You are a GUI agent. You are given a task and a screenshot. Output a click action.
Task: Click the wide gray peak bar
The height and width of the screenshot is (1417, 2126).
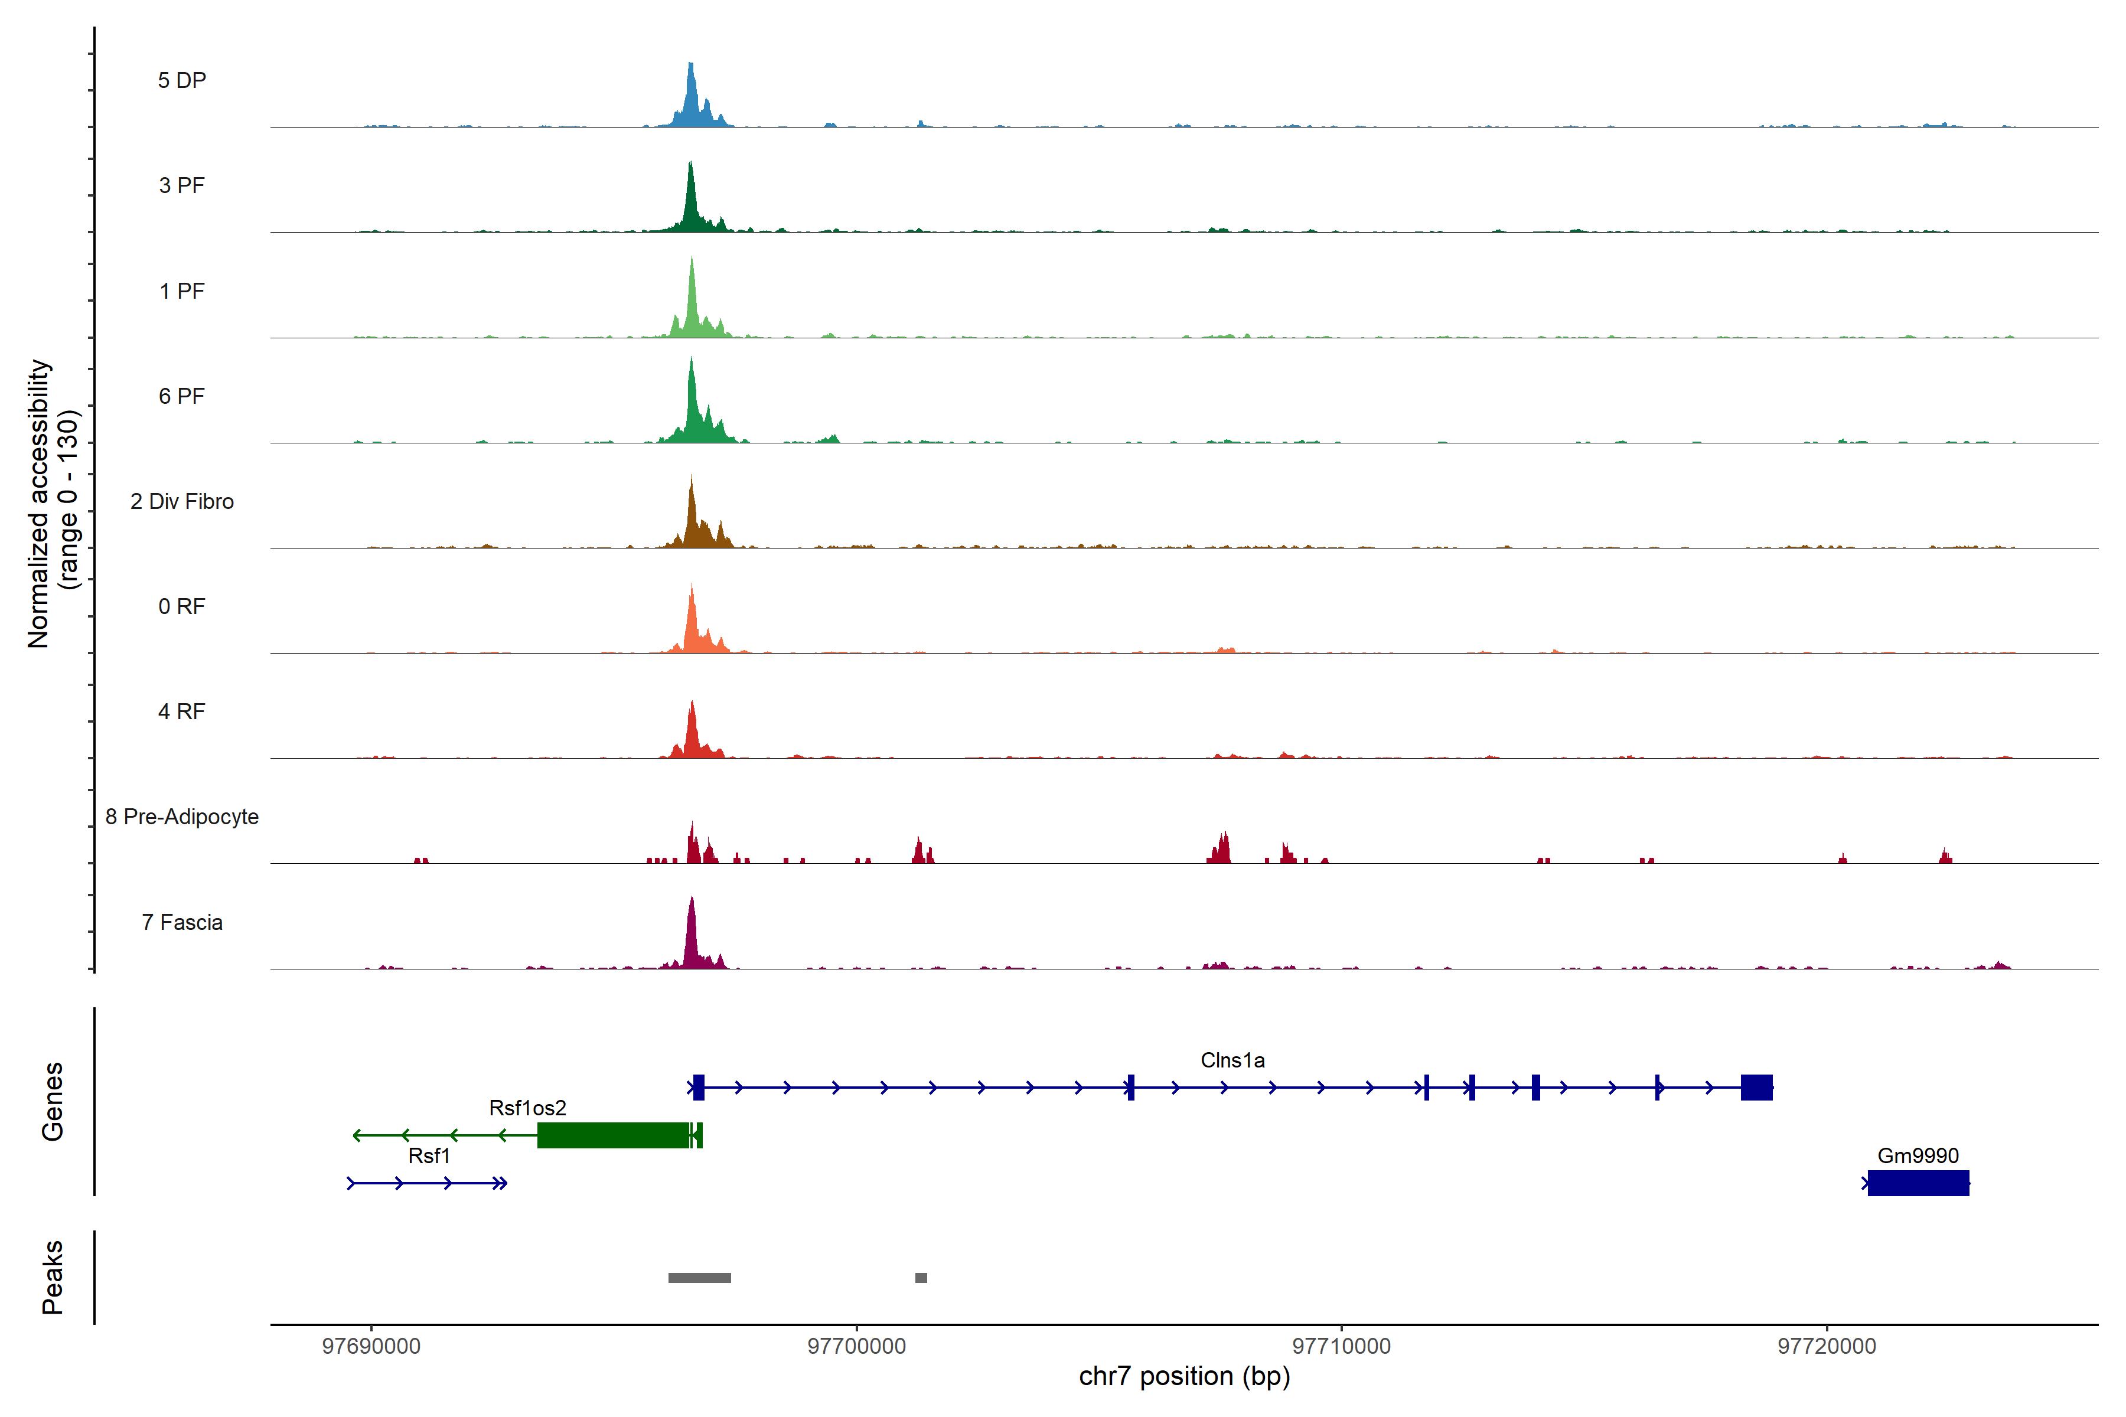click(x=700, y=1278)
